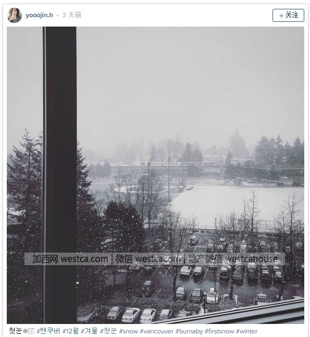Click the plus sign in 关注 button
This screenshot has width=310, height=337.
tap(281, 16)
